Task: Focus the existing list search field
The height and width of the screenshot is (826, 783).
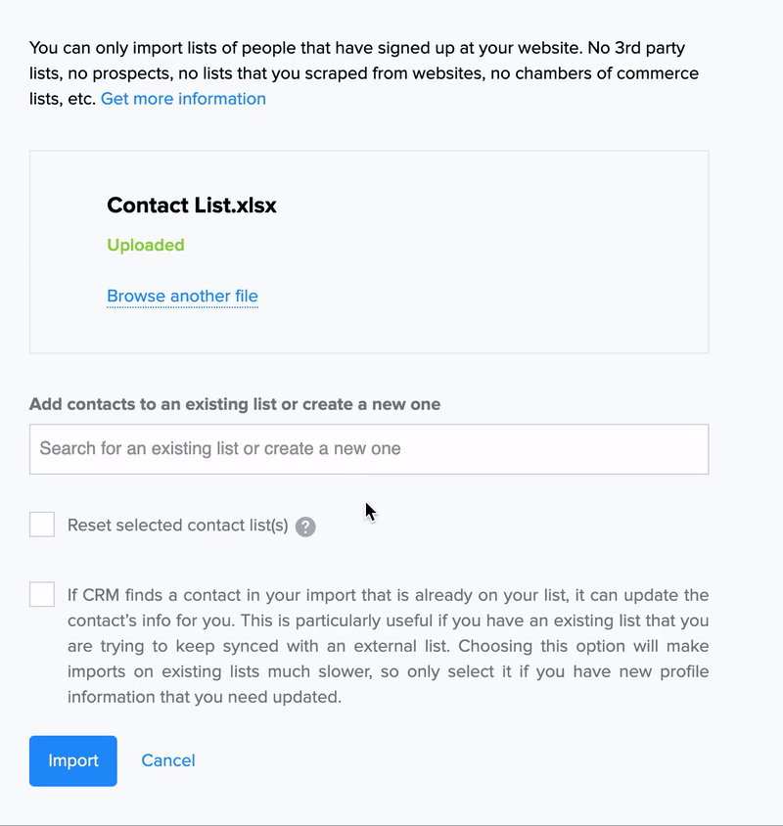Action: click(x=369, y=449)
